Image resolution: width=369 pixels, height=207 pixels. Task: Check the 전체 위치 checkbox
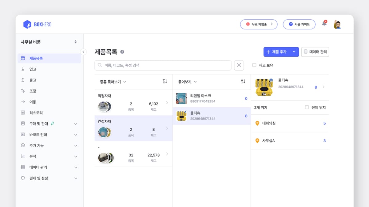click(x=307, y=107)
